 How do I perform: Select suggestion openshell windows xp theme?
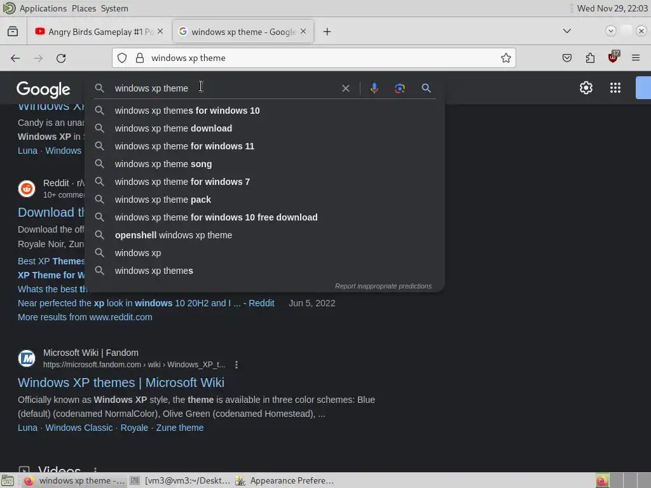click(x=264, y=235)
